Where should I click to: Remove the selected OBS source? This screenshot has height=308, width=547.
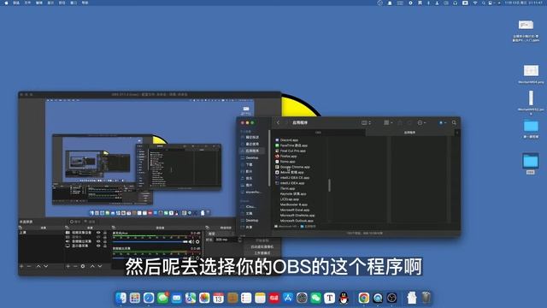tap(75, 266)
